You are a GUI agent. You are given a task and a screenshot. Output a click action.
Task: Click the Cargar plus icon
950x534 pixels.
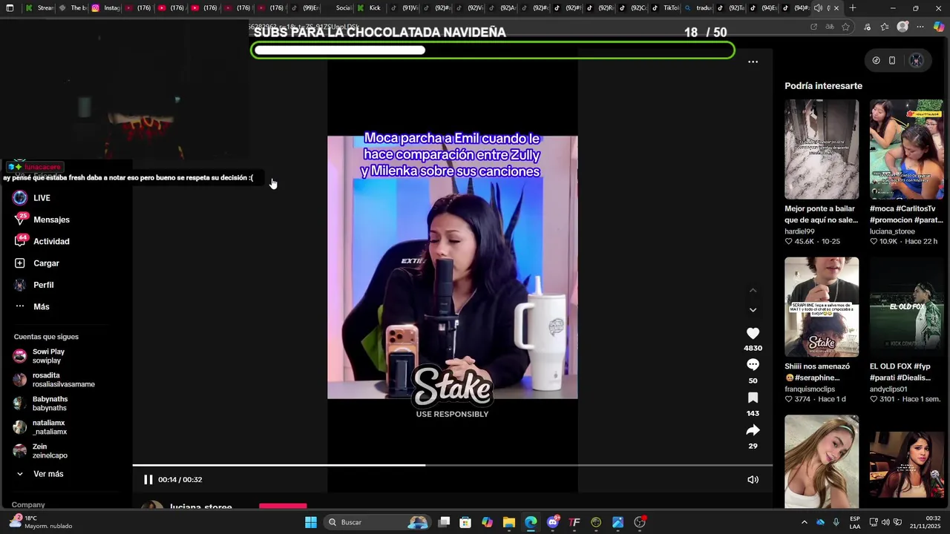[x=20, y=263]
